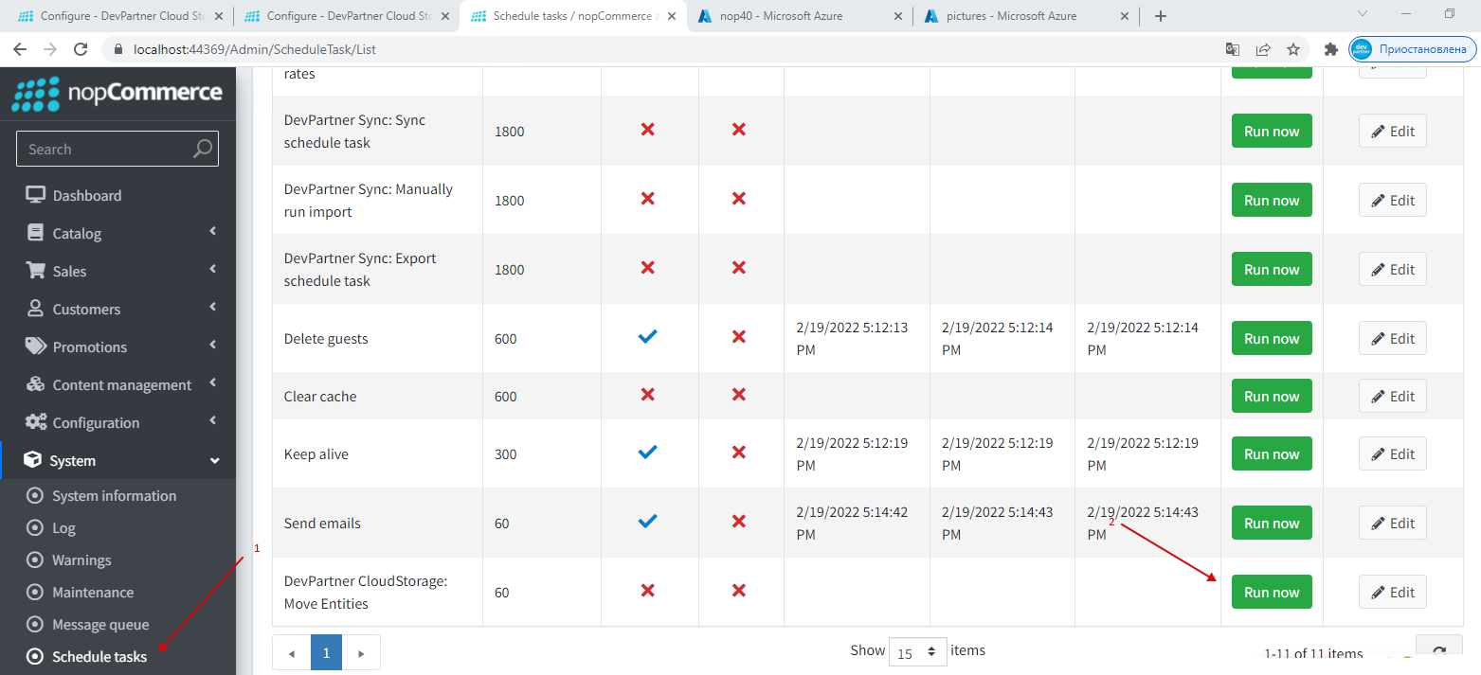Collapse the System menu
The height and width of the screenshot is (675, 1481).
tap(117, 460)
